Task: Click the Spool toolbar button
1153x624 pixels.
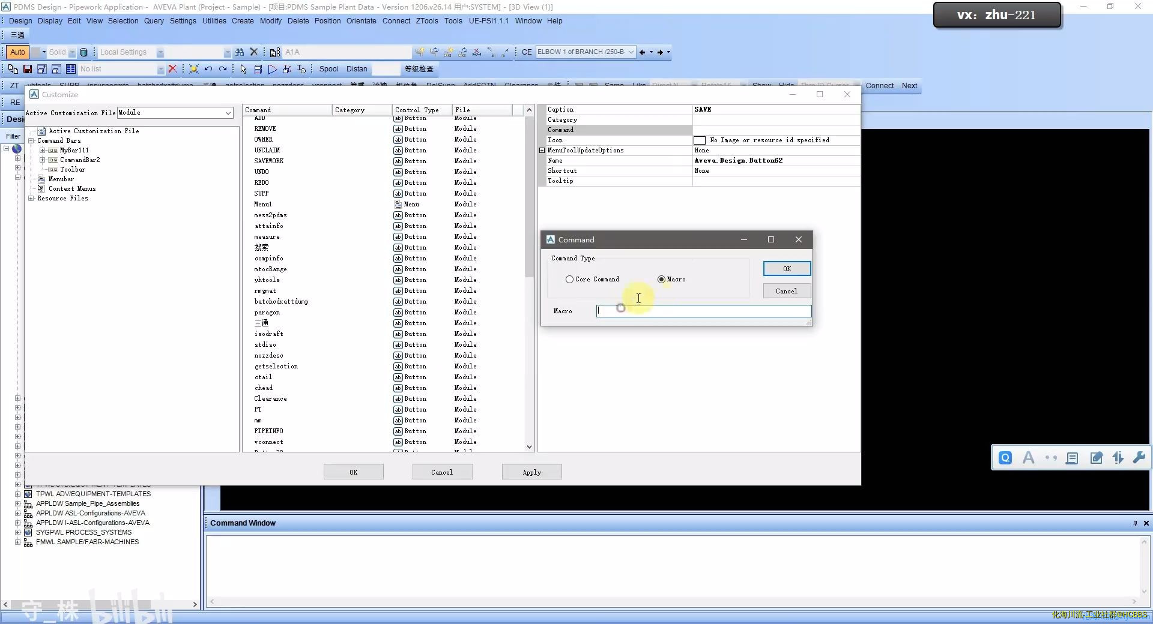Action: pos(328,69)
